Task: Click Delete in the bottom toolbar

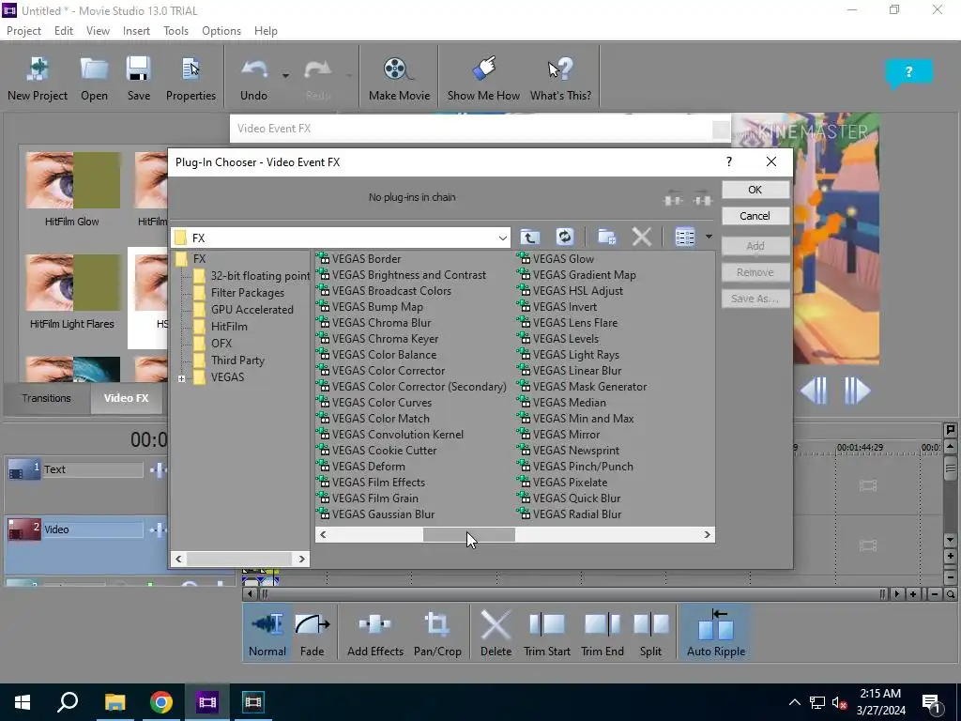Action: tap(496, 633)
